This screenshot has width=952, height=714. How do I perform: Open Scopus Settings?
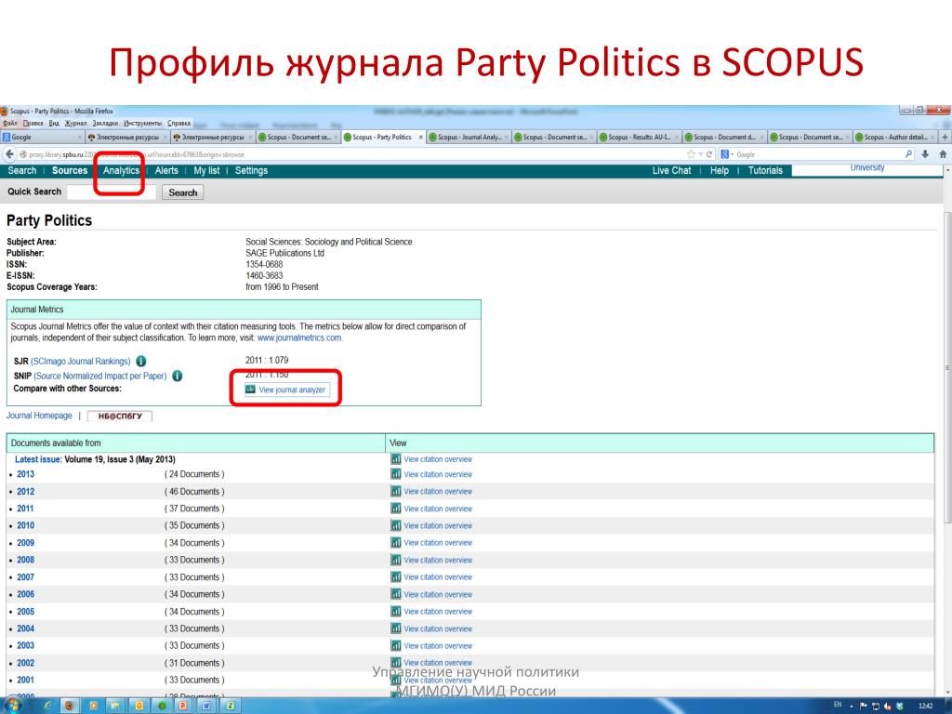251,171
